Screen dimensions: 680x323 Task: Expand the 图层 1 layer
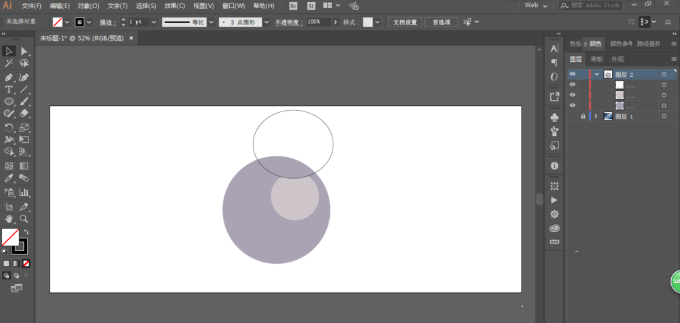pyautogui.click(x=596, y=116)
